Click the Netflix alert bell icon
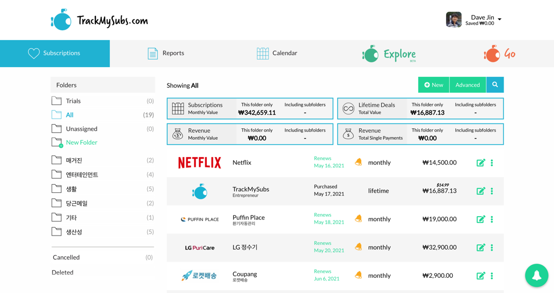The image size is (554, 293). coord(359,162)
